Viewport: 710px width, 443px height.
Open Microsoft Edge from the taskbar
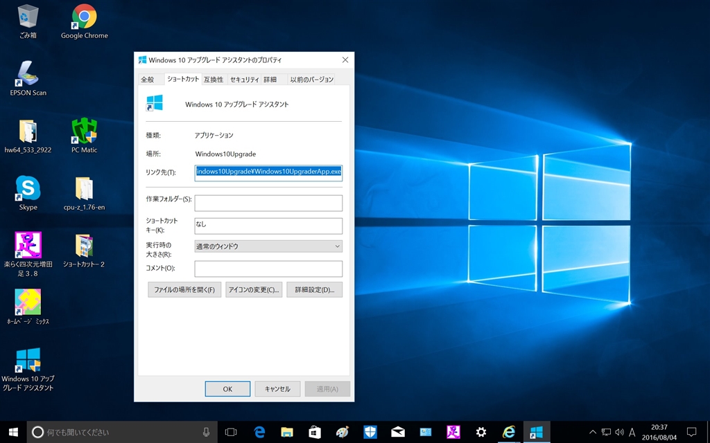[x=260, y=432]
